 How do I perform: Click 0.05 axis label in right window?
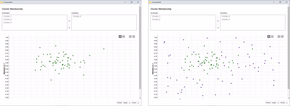click(155, 98)
